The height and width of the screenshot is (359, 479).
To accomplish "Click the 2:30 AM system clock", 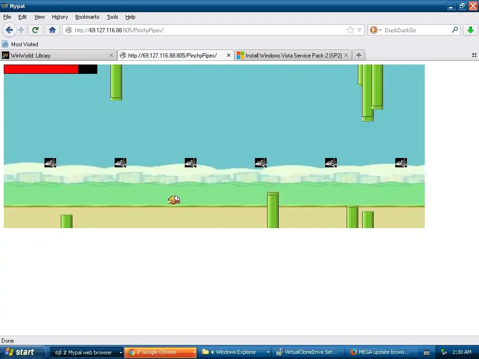I will [x=462, y=352].
